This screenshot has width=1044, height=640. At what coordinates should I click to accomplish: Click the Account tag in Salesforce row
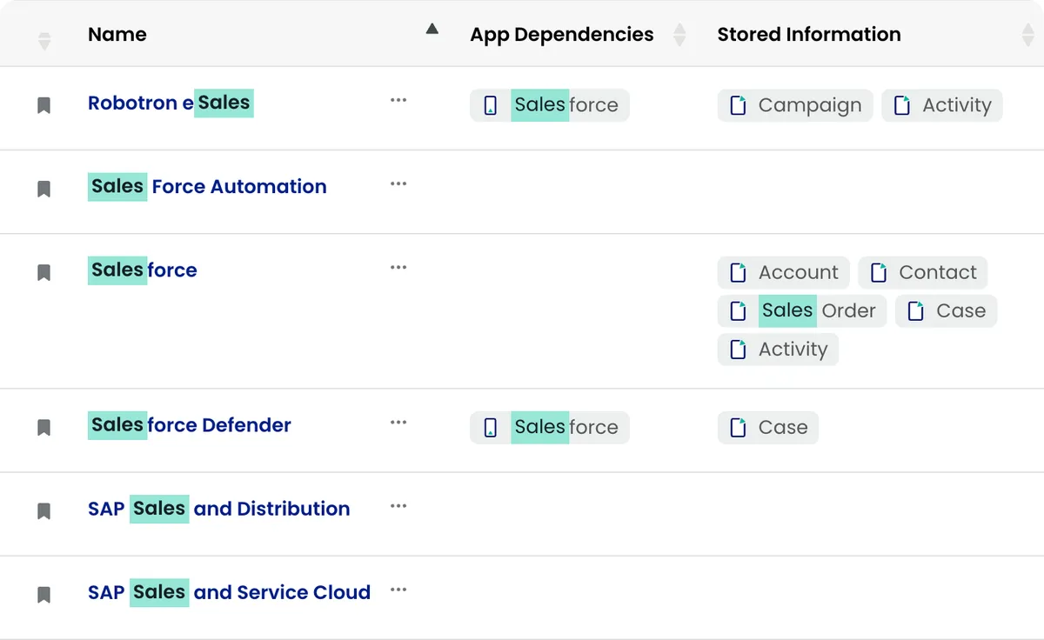(783, 272)
